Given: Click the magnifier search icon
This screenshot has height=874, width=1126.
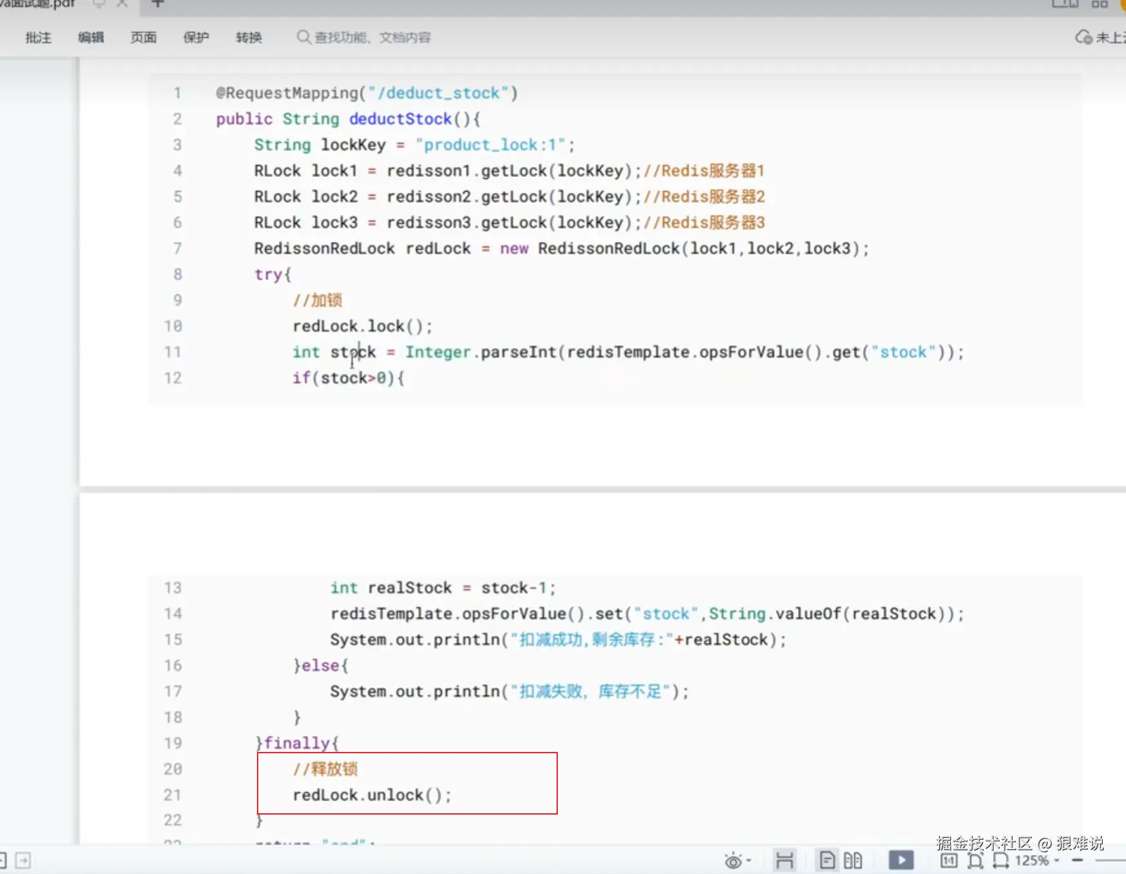Looking at the screenshot, I should click(x=303, y=37).
